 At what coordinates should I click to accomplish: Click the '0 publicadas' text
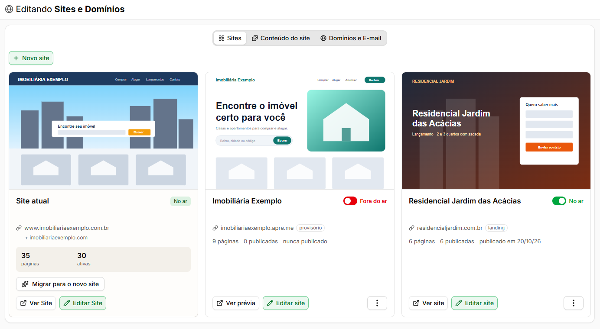click(x=261, y=242)
